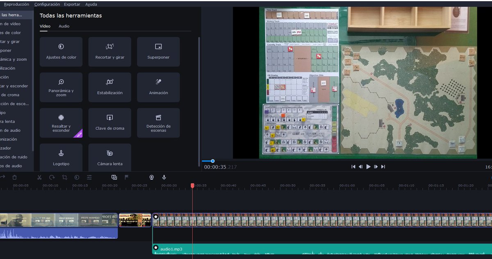This screenshot has height=259, width=492.
Task: Select the audio1.mp3 audio clip
Action: [x=322, y=249]
